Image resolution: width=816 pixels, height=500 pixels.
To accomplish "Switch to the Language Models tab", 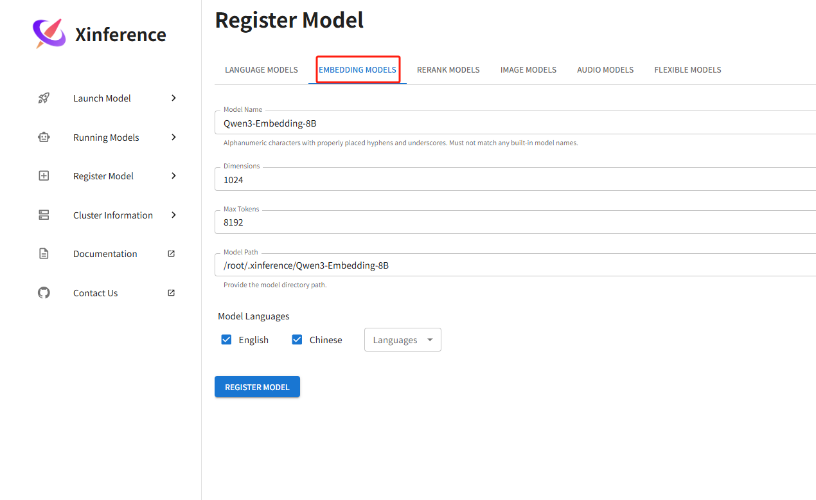I will click(262, 69).
